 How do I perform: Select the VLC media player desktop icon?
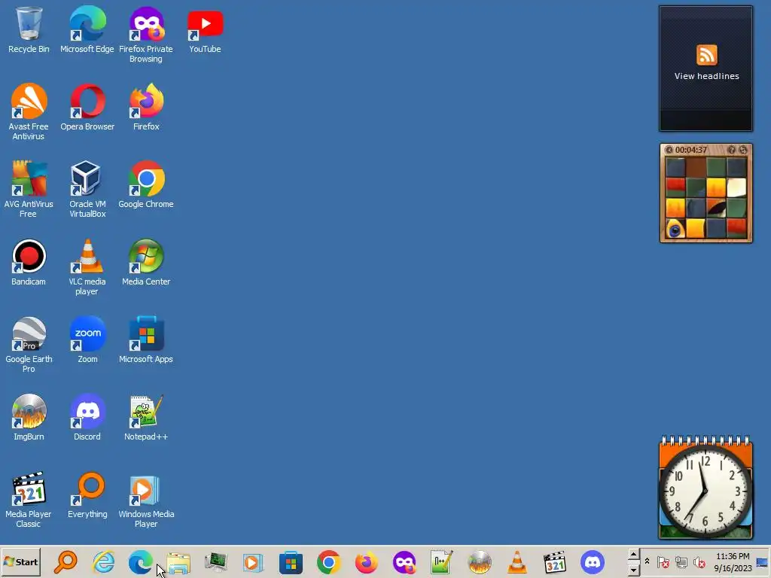[x=87, y=267]
